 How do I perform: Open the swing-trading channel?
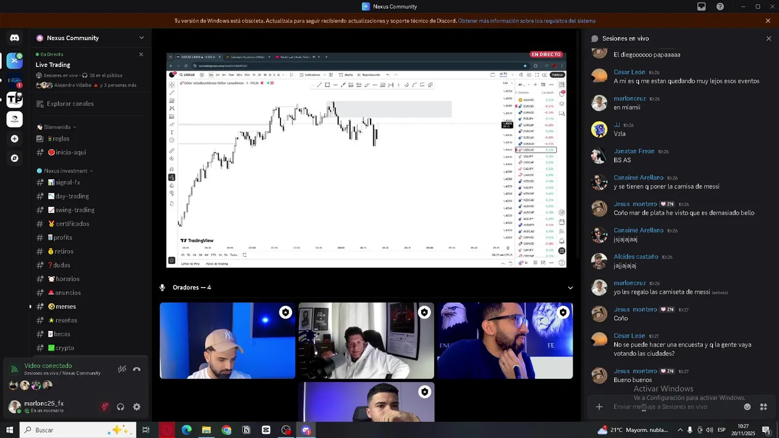click(91, 210)
